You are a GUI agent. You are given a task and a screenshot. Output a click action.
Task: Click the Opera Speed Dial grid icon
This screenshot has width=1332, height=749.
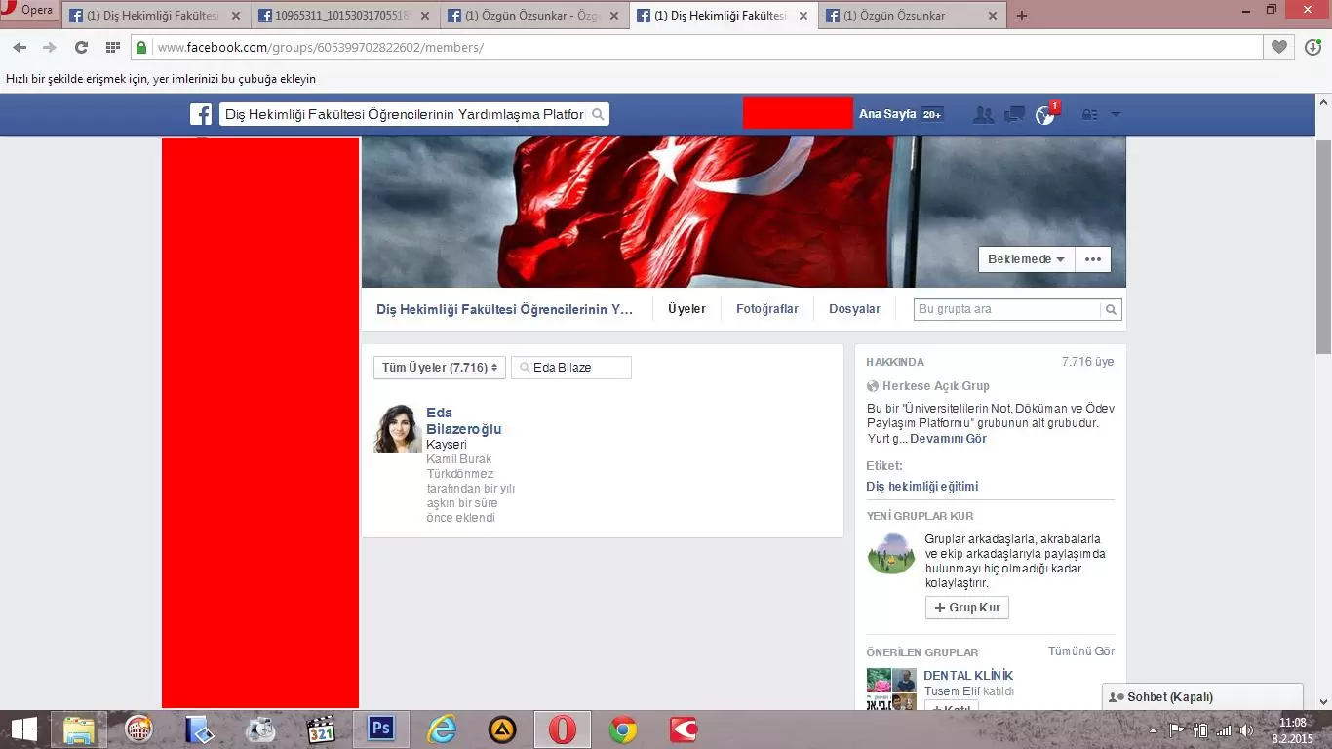[113, 47]
